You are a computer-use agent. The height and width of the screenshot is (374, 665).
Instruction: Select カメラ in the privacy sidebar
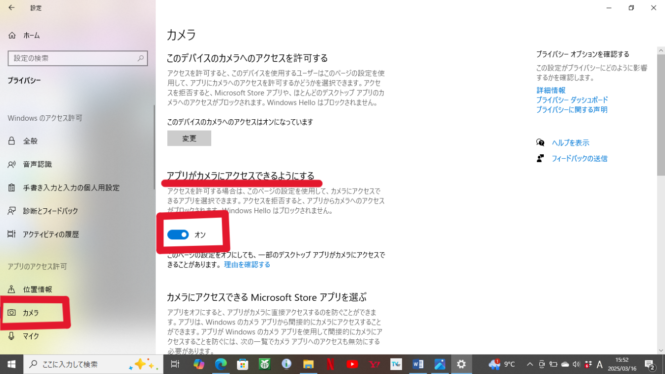click(x=31, y=313)
